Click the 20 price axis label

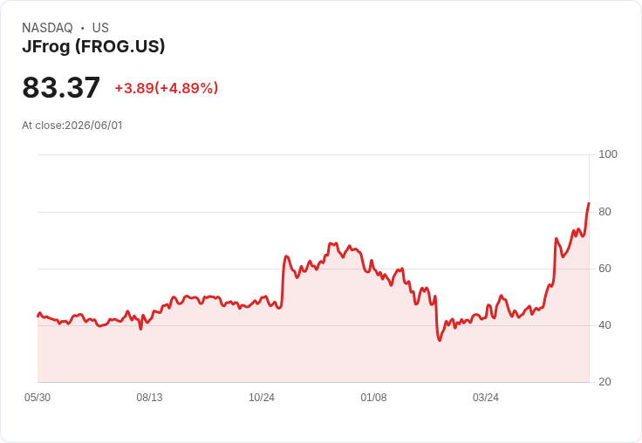[x=604, y=382]
